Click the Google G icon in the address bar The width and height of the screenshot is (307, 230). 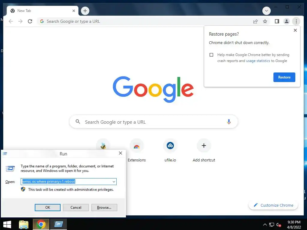42,21
